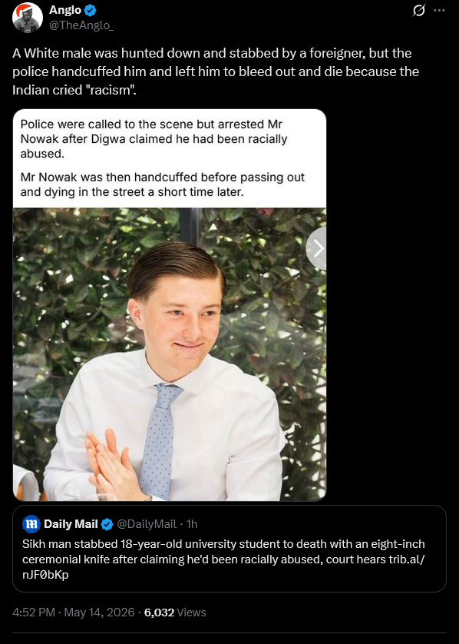Click Anglo's blue verified badge

pyautogui.click(x=91, y=10)
